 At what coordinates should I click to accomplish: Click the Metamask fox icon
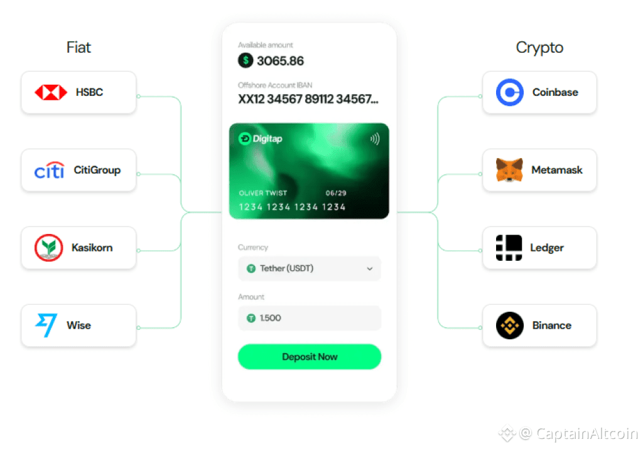(x=509, y=170)
